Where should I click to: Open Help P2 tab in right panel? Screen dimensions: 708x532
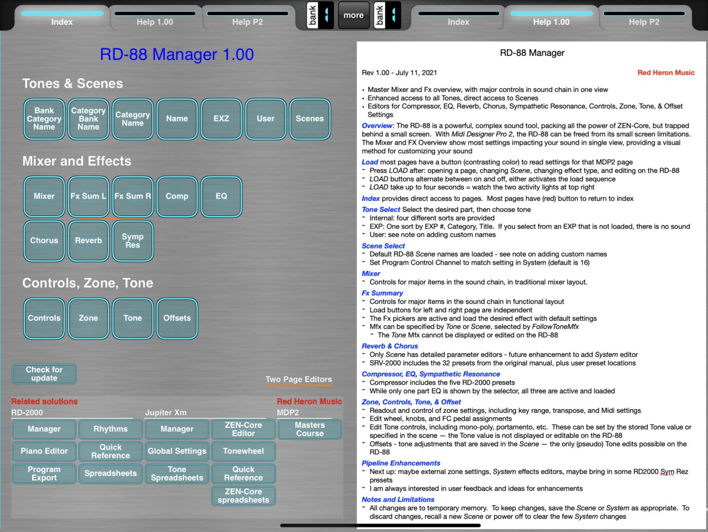click(644, 18)
